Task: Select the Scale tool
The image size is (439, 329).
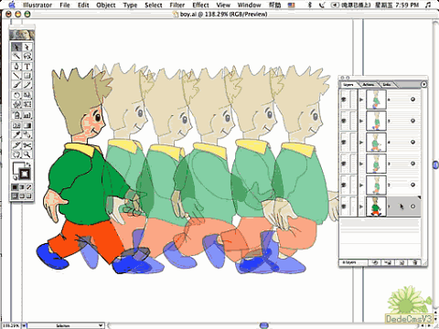Action: click(x=27, y=95)
